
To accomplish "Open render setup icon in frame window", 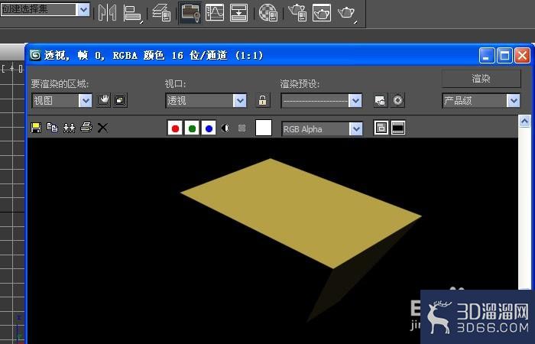I will tap(380, 100).
